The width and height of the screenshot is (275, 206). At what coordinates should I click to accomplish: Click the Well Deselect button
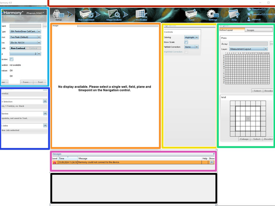coord(268,139)
